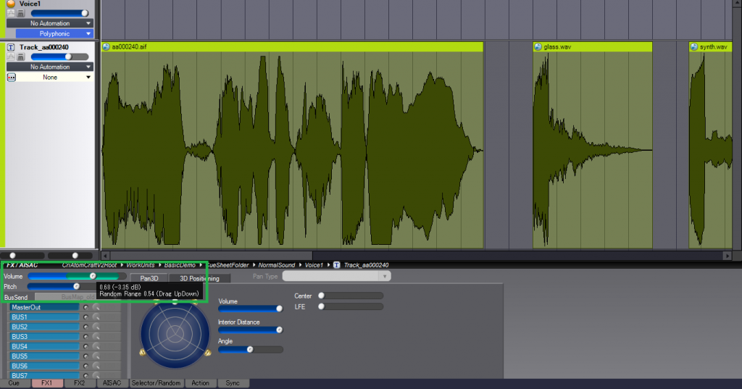Toggle the small round knob in BUS1 row

tap(86, 317)
